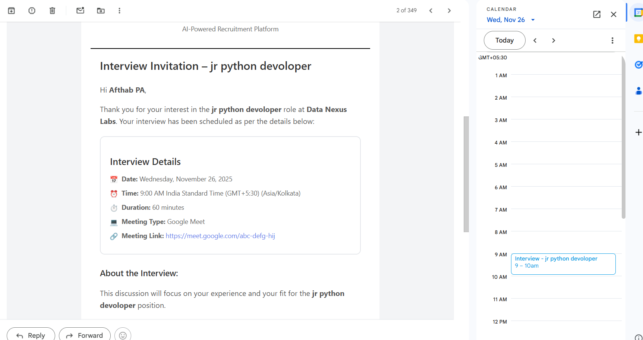Open Calendar panel options menu

(x=612, y=40)
